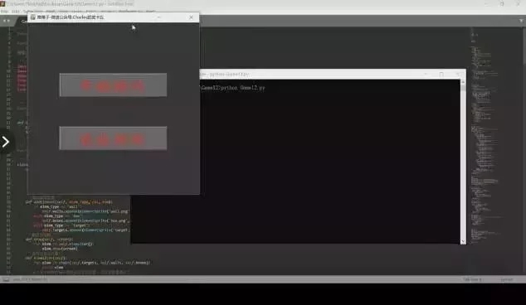Image resolution: width=526 pixels, height=305 pixels.
Task: Click the code minimap on the right side
Action: pyautogui.click(x=486, y=134)
